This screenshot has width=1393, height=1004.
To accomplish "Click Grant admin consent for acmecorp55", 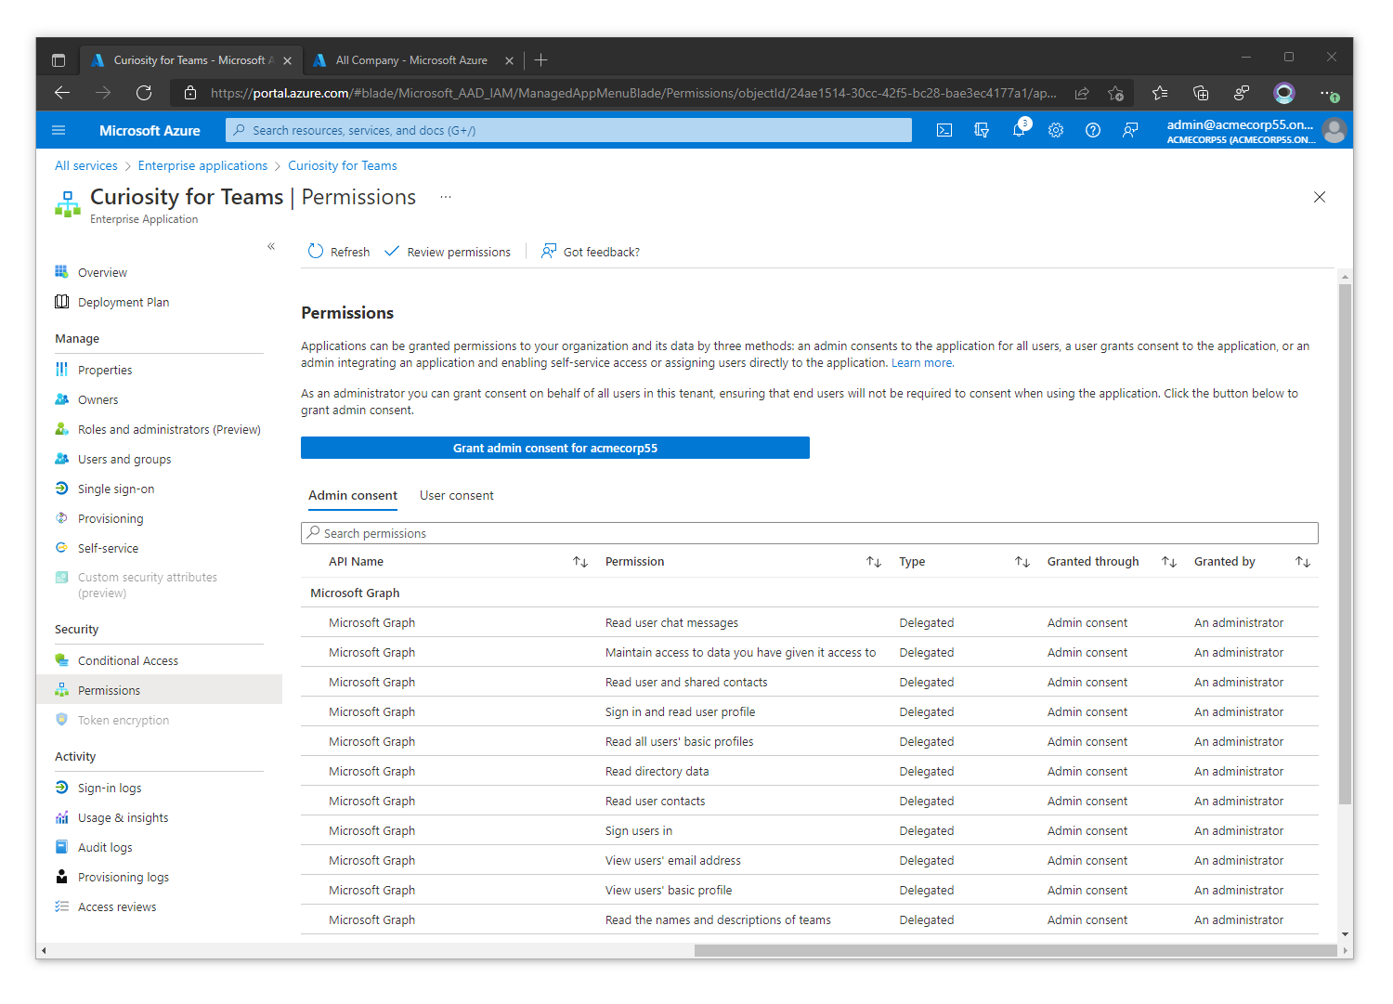I will [555, 448].
